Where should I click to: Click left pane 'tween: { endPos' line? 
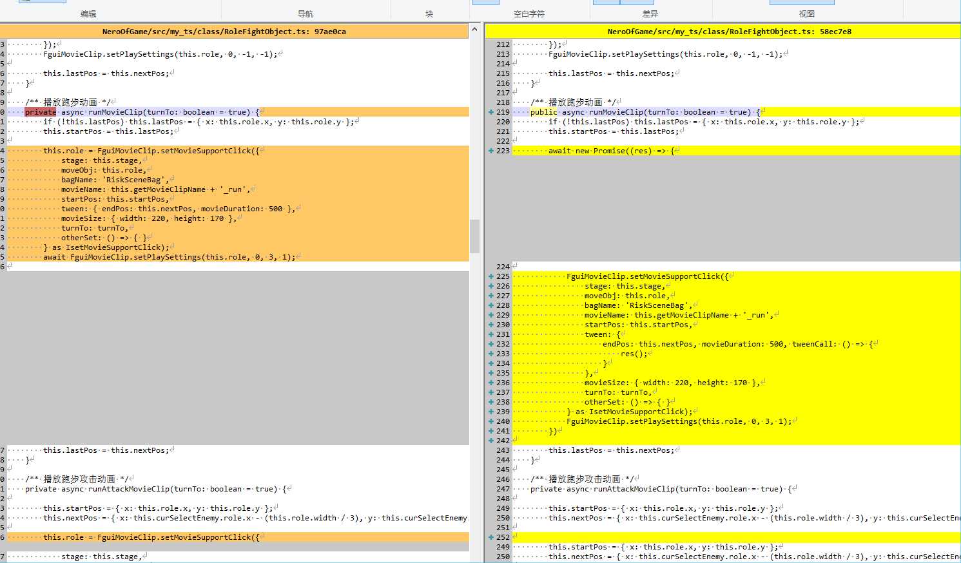point(178,209)
